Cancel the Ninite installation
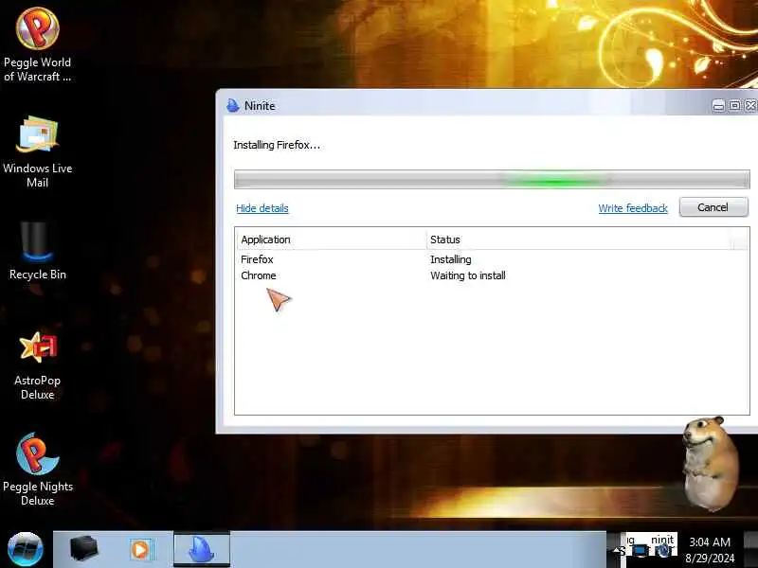Screen dimensions: 758x568 pos(713,207)
